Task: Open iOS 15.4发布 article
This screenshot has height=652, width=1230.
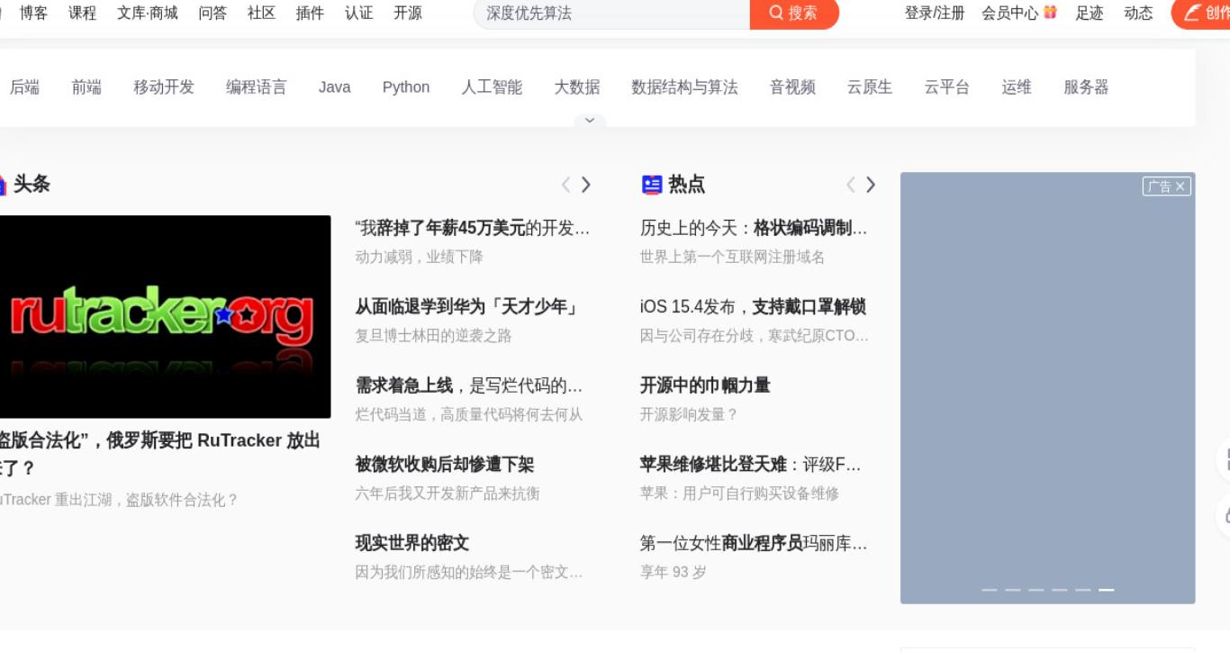Action: pyautogui.click(x=753, y=307)
